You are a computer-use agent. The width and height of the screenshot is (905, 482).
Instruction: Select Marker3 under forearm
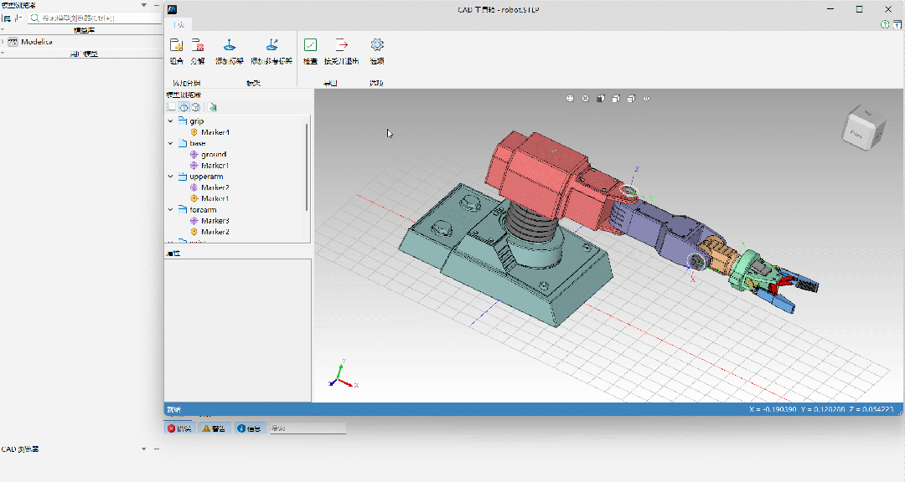point(215,221)
